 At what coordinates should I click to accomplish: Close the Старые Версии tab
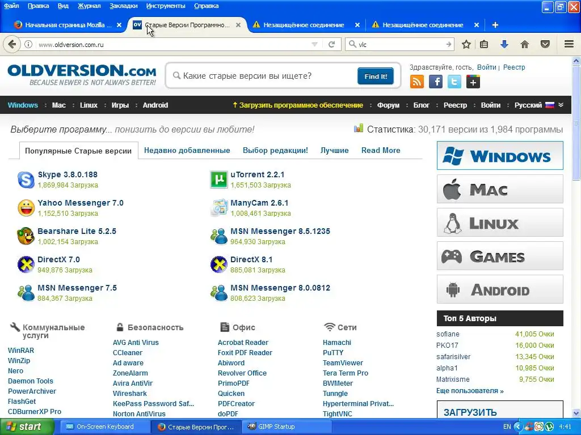(x=238, y=25)
